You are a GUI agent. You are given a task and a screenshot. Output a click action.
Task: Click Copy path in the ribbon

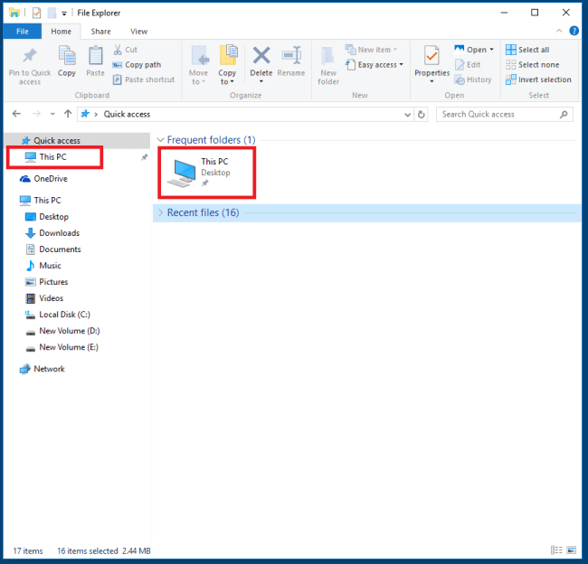pyautogui.click(x=137, y=65)
